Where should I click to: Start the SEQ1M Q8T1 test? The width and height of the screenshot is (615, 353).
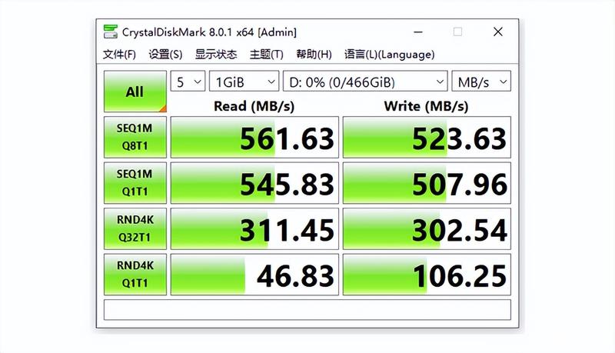coord(135,137)
